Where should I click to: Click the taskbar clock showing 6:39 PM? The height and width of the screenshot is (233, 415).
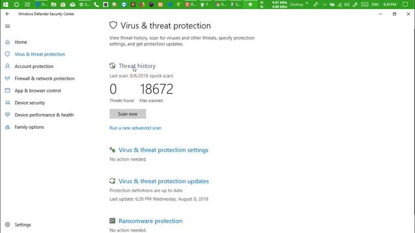pyautogui.click(x=390, y=5)
